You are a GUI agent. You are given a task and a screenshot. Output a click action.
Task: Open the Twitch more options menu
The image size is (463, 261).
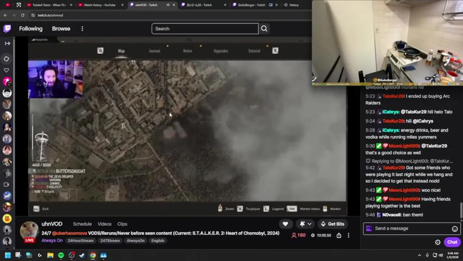coord(82,29)
